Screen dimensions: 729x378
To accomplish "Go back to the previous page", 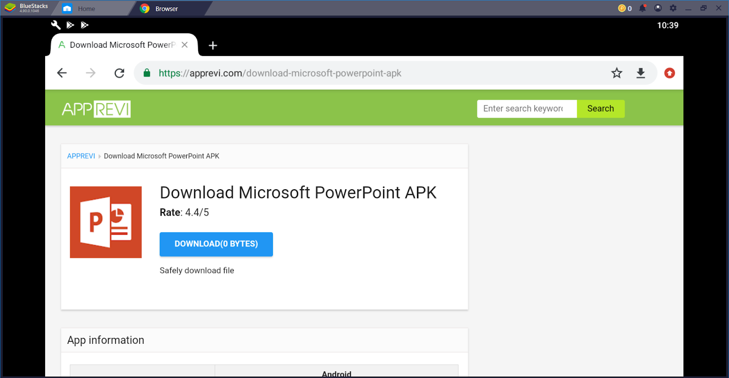I will point(62,73).
